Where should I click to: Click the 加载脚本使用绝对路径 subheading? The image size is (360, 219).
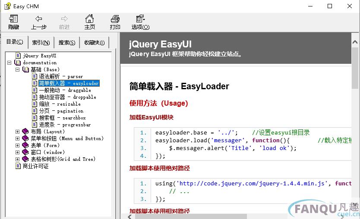160,168
